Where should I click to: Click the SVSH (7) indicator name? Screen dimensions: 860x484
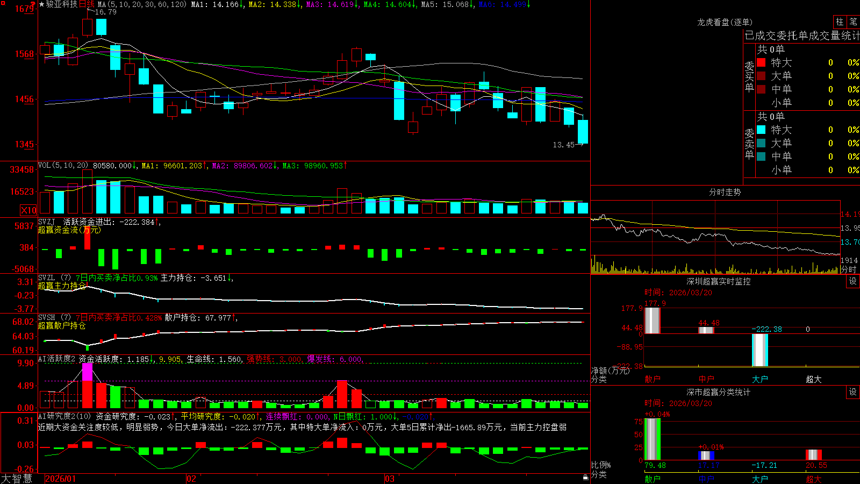(x=55, y=318)
